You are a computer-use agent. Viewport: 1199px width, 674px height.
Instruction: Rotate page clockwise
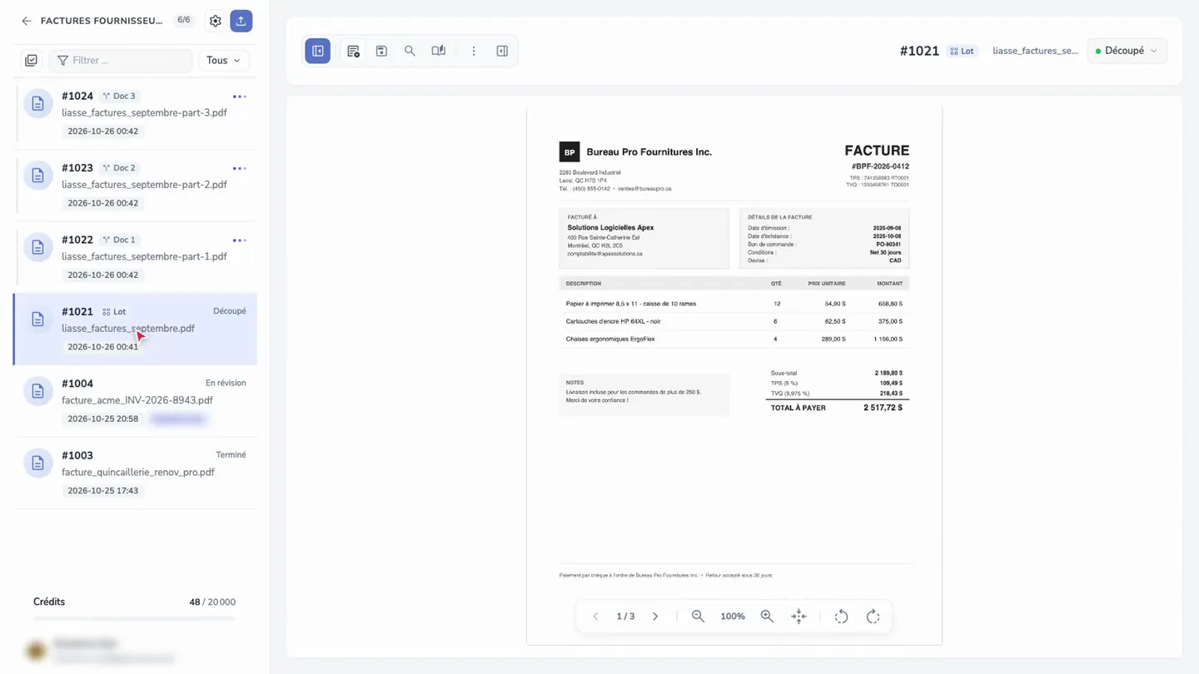(873, 617)
